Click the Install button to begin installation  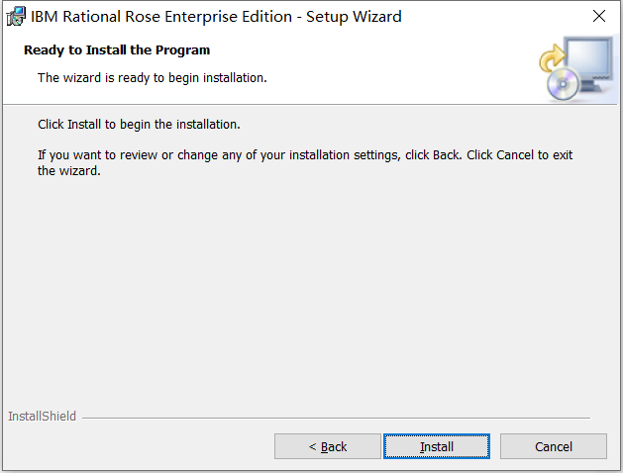click(x=436, y=446)
